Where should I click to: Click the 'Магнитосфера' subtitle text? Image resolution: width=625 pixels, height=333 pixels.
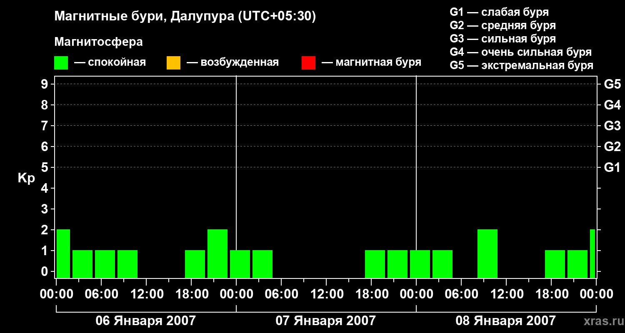98,42
